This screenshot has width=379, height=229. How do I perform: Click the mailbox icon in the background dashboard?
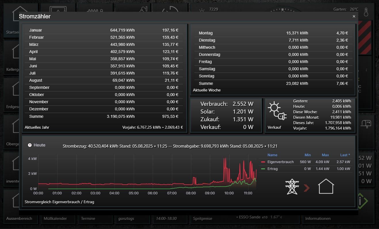(x=366, y=124)
